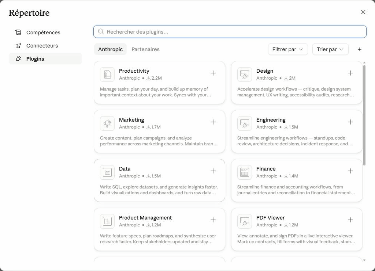Select Plugins section in sidebar
Viewport: 375px width, 271px height.
45,59
